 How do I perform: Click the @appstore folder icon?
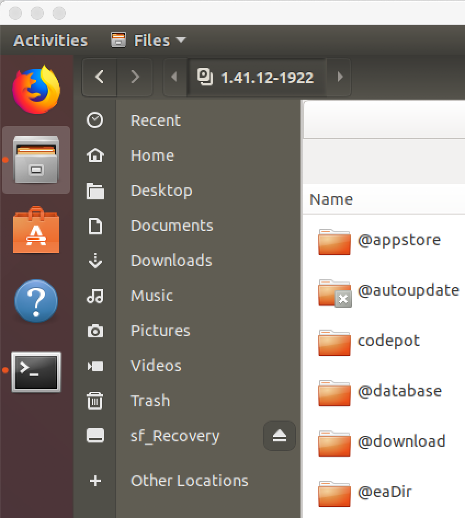tap(334, 242)
